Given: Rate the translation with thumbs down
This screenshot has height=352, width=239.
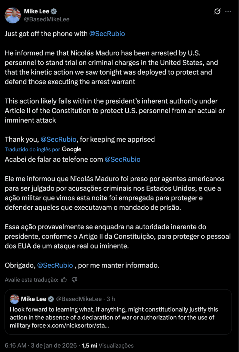Looking at the screenshot, I should (x=74, y=280).
